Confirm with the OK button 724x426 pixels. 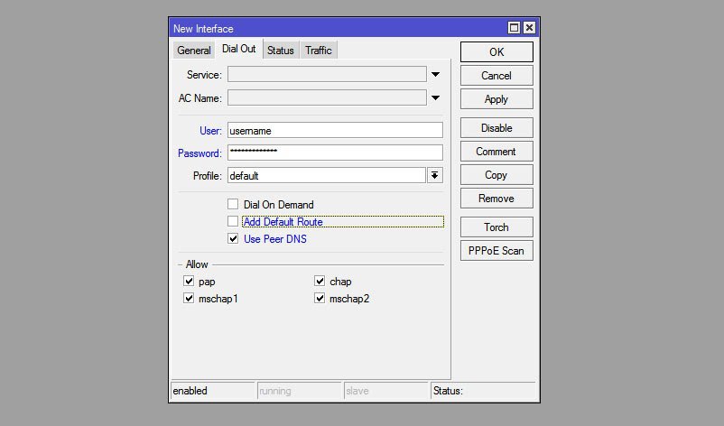(x=497, y=52)
